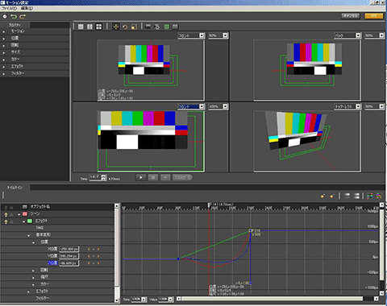Collapse シーン in timeline tree
Viewport: 387px width, 306px height.
point(19,214)
